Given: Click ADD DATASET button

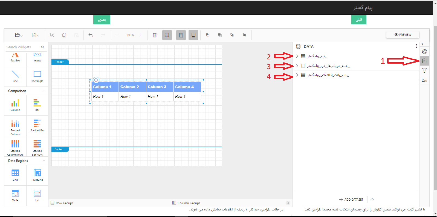Looking at the screenshot, I should point(351,200).
